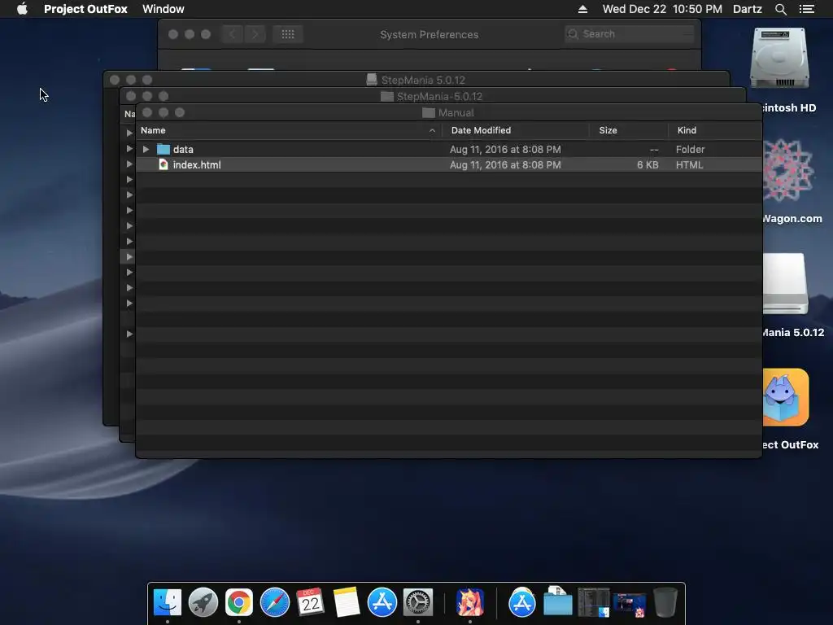The width and height of the screenshot is (833, 625).
Task: Click the Manual folder icon in the title bar
Action: [x=428, y=112]
